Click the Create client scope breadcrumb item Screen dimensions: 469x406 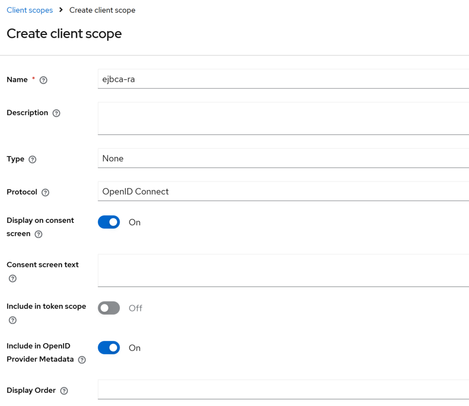102,10
